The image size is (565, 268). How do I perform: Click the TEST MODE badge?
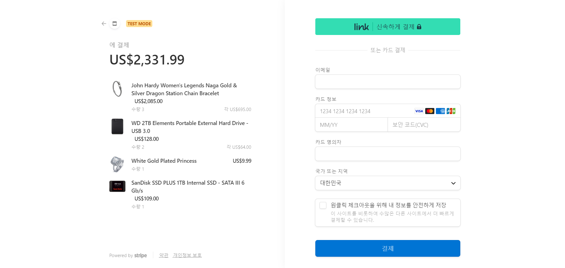139,23
